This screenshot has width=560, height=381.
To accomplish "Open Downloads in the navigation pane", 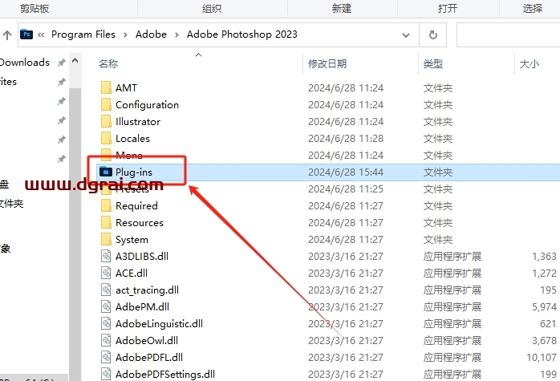I will [x=25, y=62].
